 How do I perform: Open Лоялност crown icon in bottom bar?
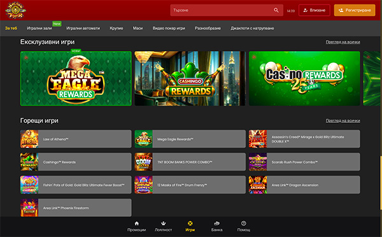[x=164, y=224]
